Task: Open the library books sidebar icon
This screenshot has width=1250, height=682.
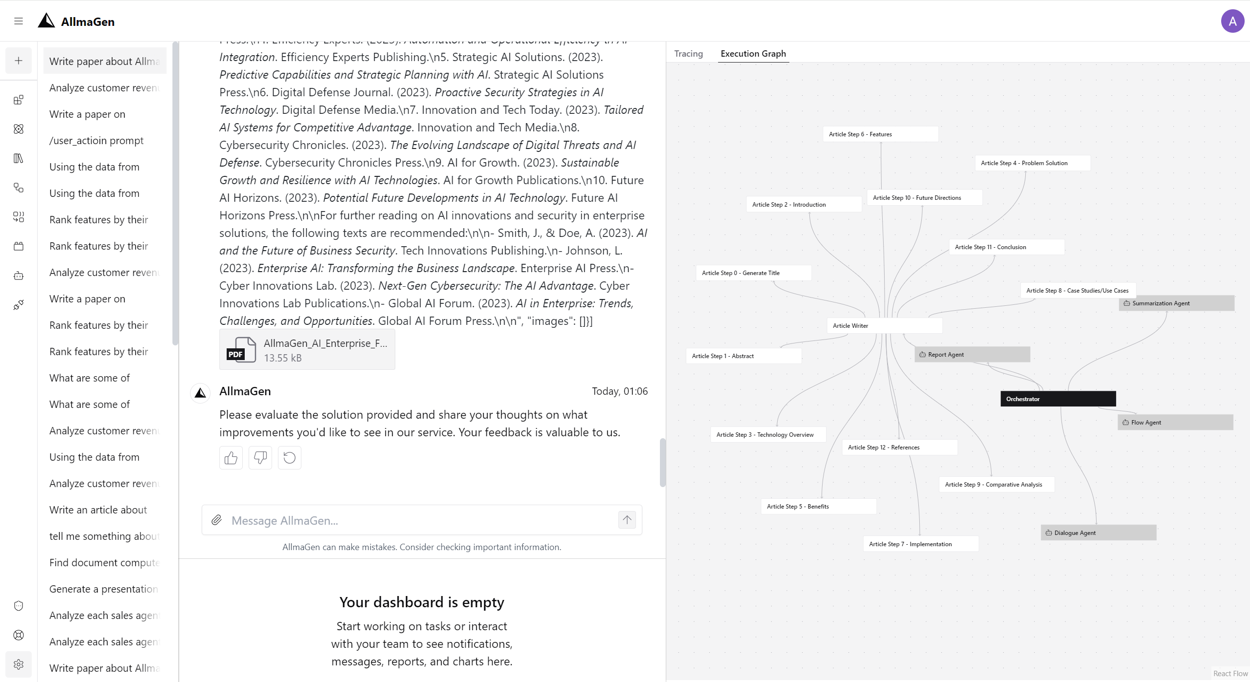Action: click(x=19, y=158)
